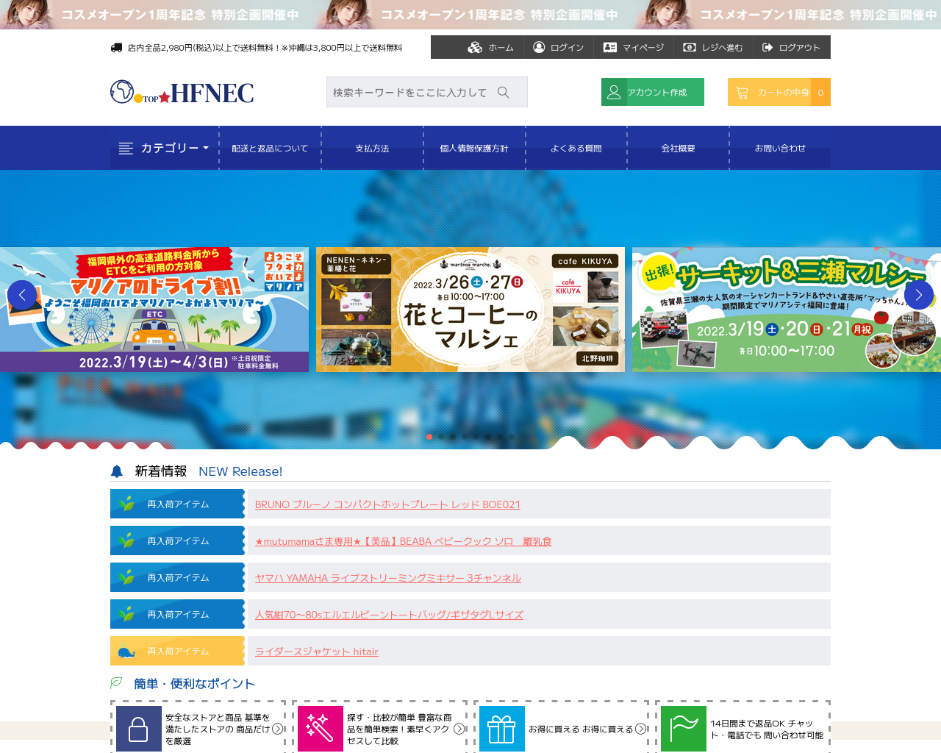Click the bell icon beside 新着情報
The image size is (941, 753).
pyautogui.click(x=117, y=471)
